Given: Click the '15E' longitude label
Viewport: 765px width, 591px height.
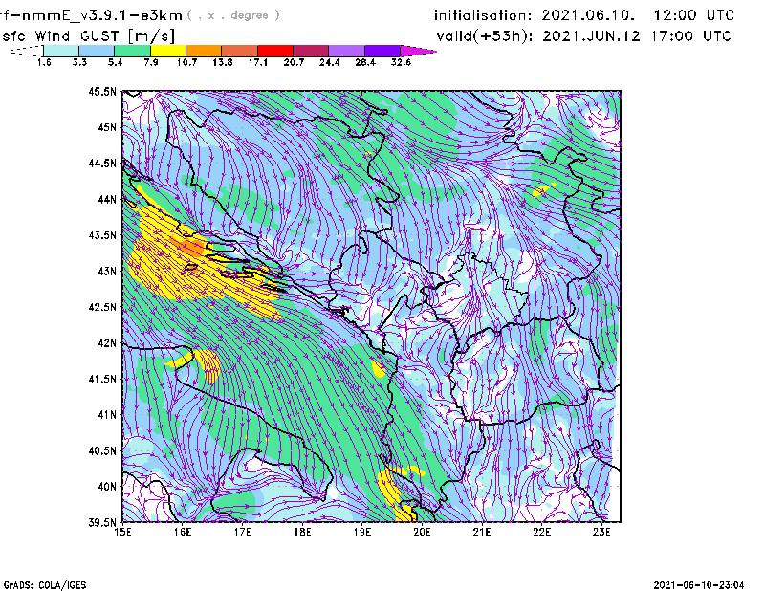Looking at the screenshot, I should coord(123,532).
